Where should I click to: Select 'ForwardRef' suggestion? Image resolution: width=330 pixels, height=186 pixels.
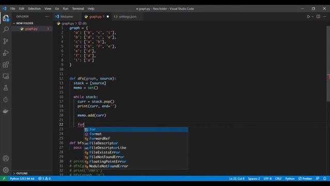click(136, 138)
